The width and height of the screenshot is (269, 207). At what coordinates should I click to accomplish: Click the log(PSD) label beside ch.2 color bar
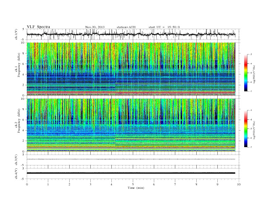tap(254, 130)
